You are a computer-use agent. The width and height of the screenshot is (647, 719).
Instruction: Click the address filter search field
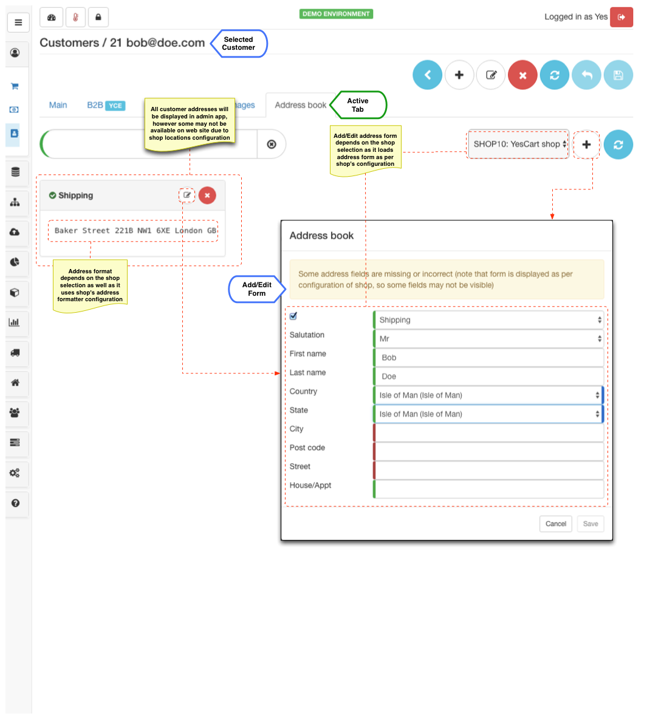pyautogui.click(x=149, y=145)
